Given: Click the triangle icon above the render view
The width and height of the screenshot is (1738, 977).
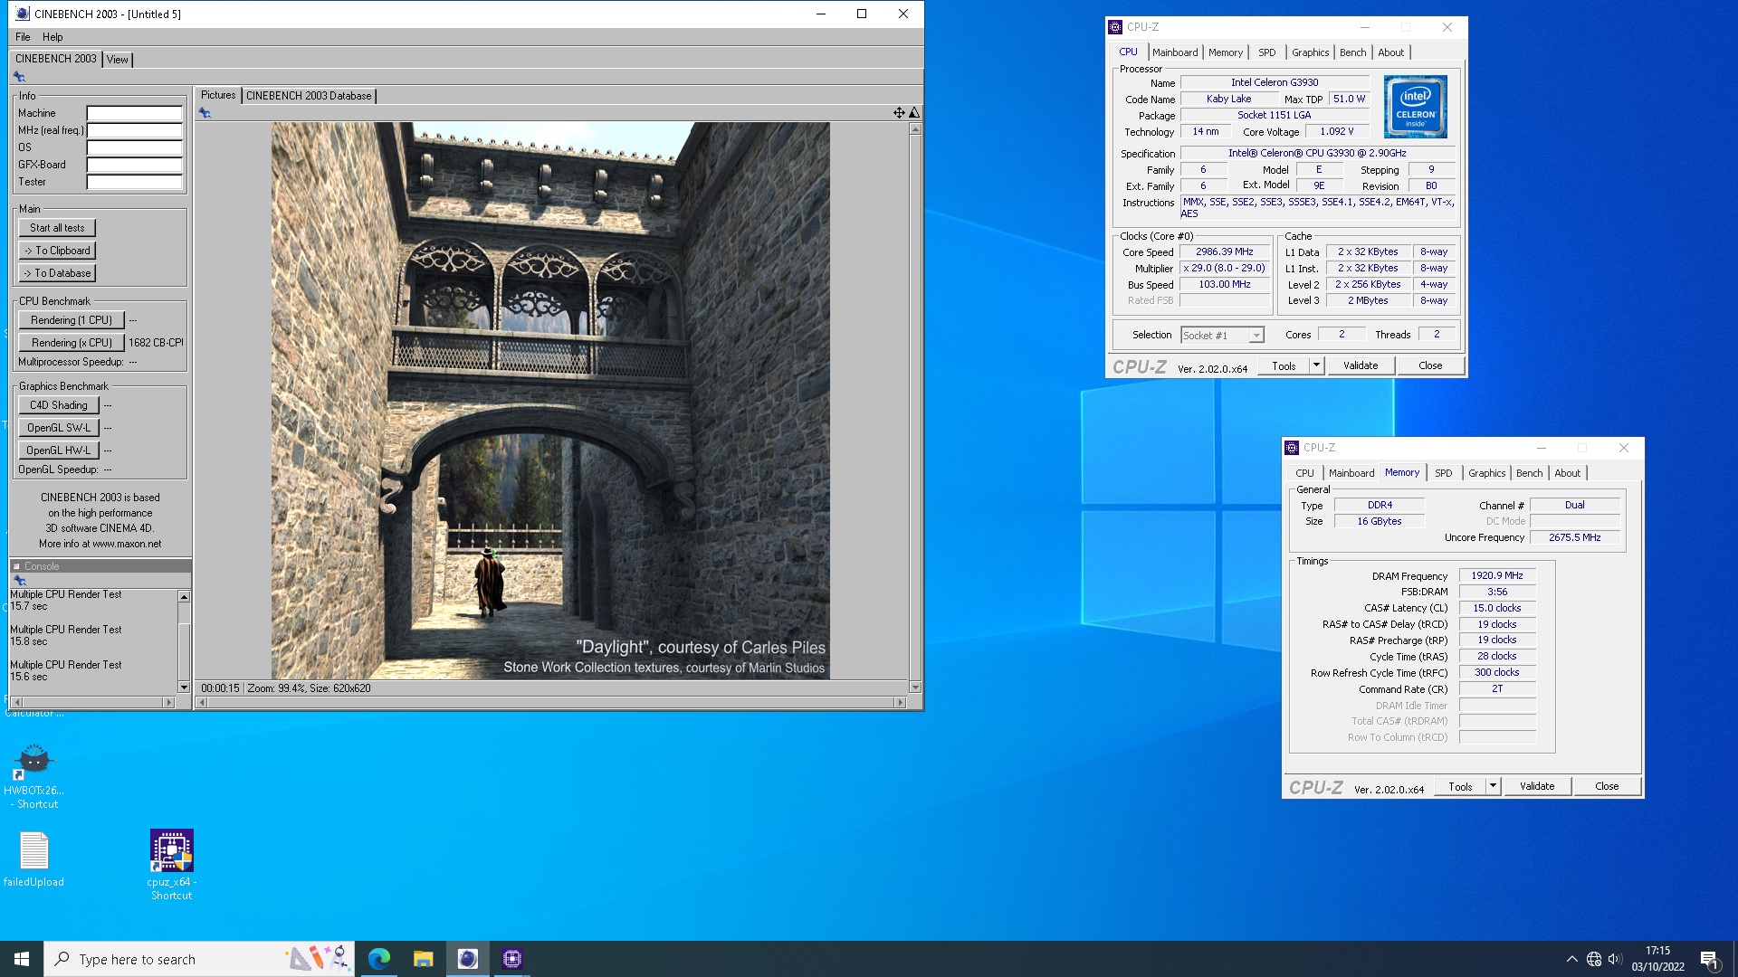Looking at the screenshot, I should tap(914, 113).
